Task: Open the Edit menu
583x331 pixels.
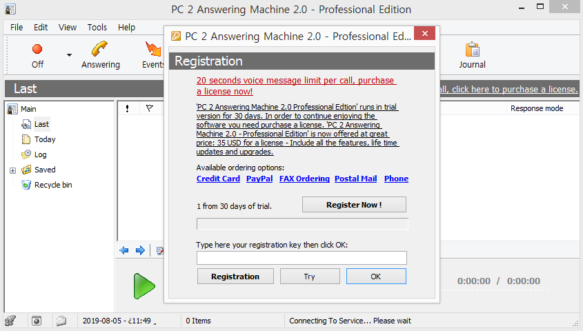Action: point(41,27)
